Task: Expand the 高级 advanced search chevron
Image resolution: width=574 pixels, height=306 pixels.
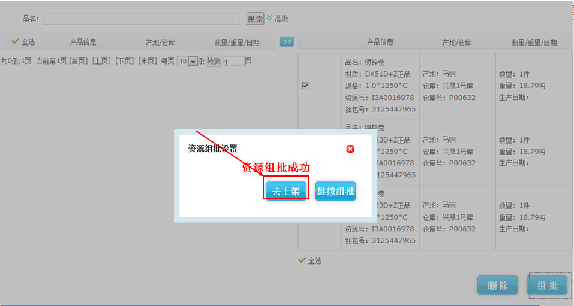Action: (x=269, y=18)
